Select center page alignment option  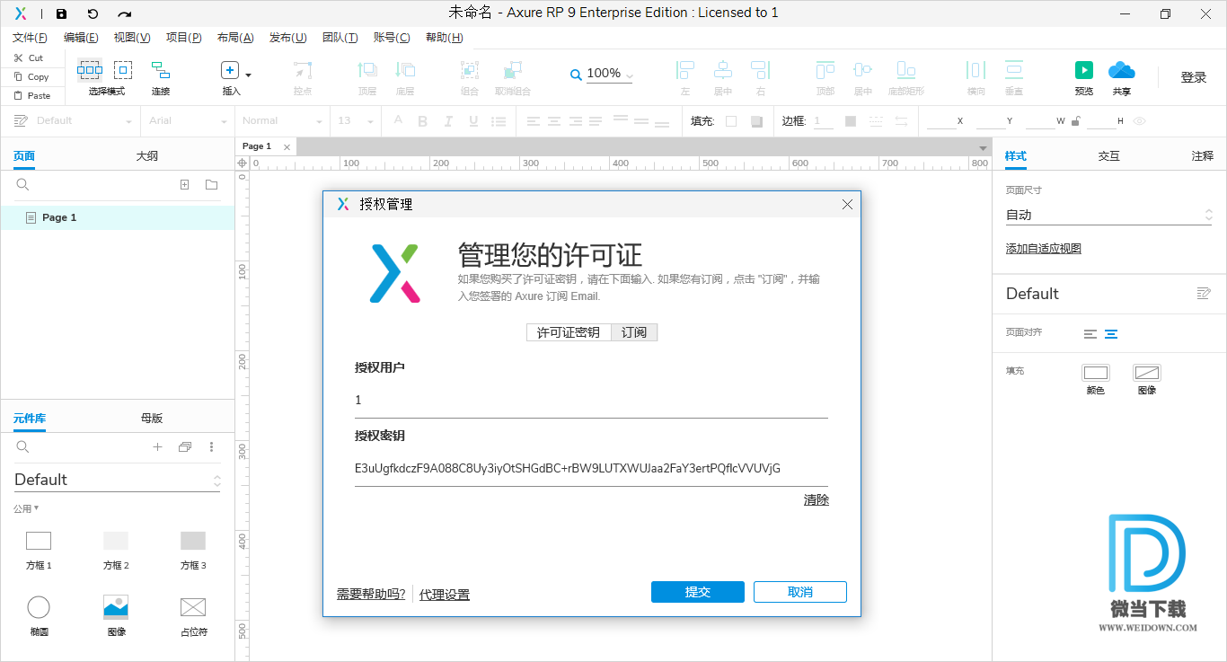1111,333
